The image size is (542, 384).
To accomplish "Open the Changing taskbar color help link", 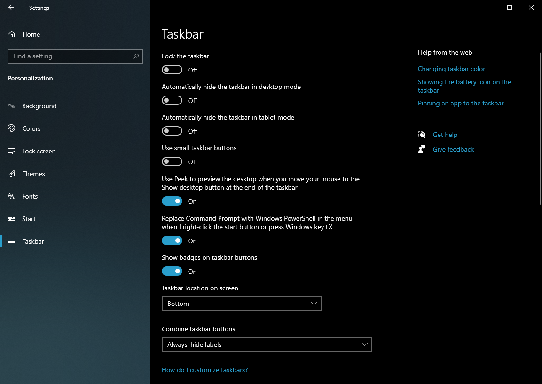I will [x=451, y=69].
